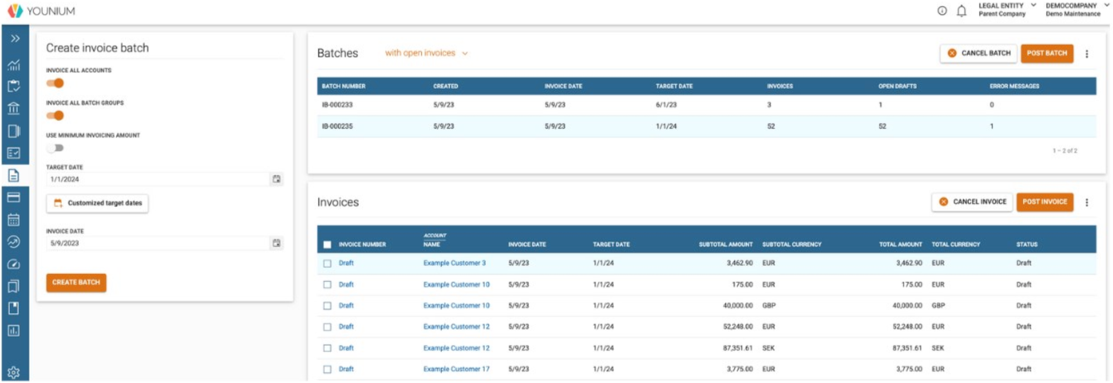Open the clipboard-check icon in sidebar

[14, 86]
